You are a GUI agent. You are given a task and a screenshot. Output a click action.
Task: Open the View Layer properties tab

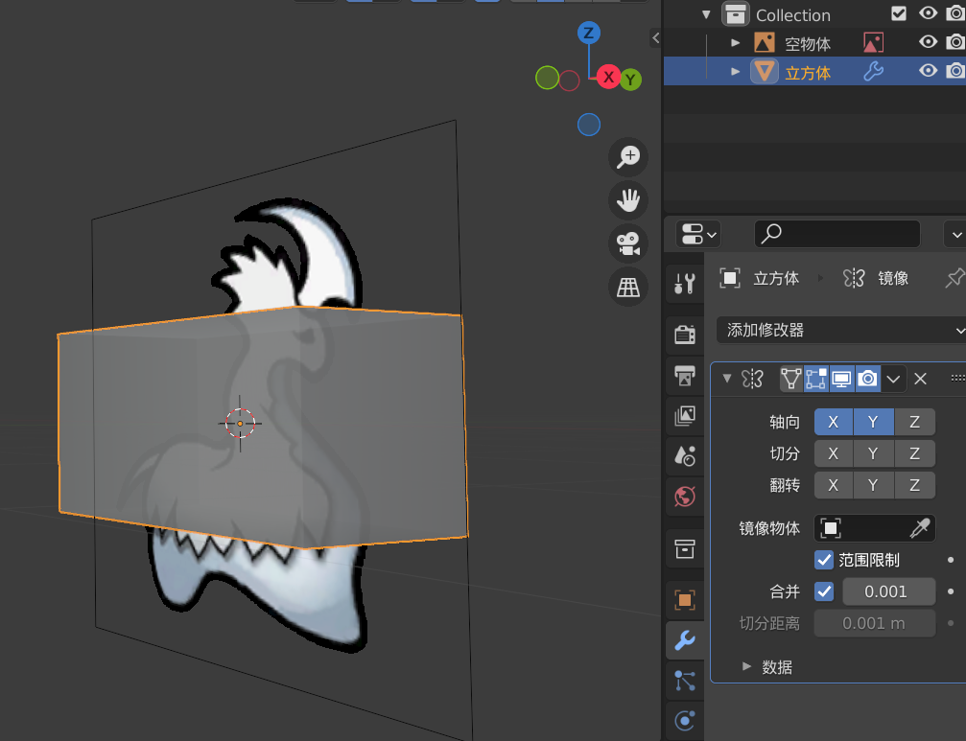685,415
